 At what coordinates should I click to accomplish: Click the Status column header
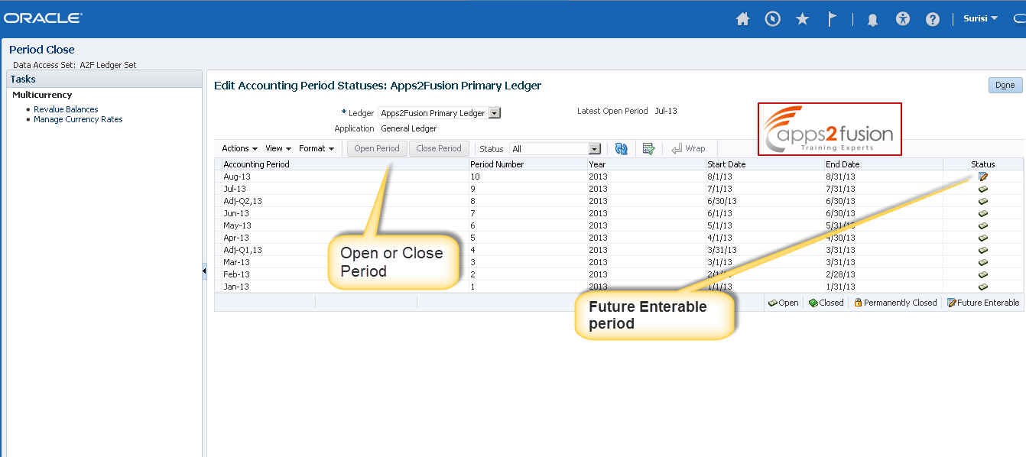[983, 164]
